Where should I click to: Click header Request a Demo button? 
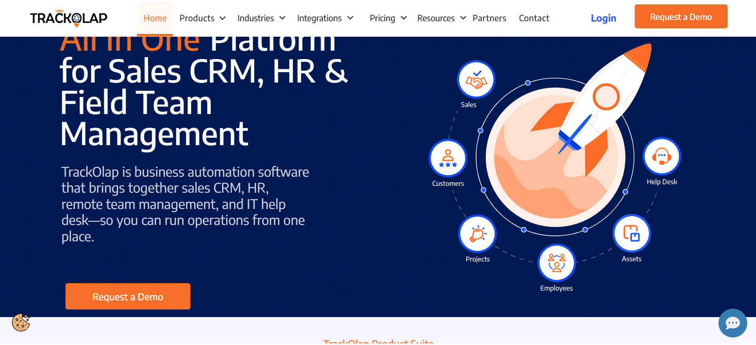point(681,16)
